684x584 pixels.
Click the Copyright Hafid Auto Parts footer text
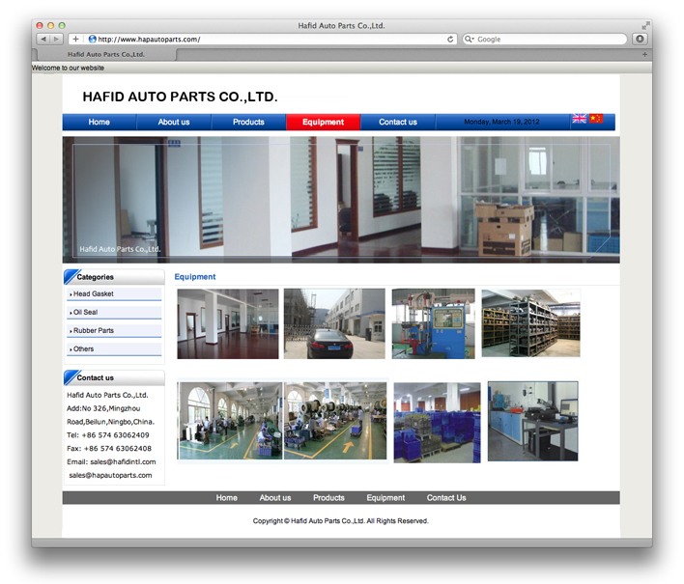(341, 521)
